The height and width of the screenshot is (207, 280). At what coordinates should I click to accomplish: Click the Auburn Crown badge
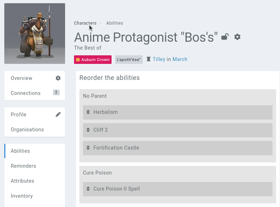tap(93, 60)
